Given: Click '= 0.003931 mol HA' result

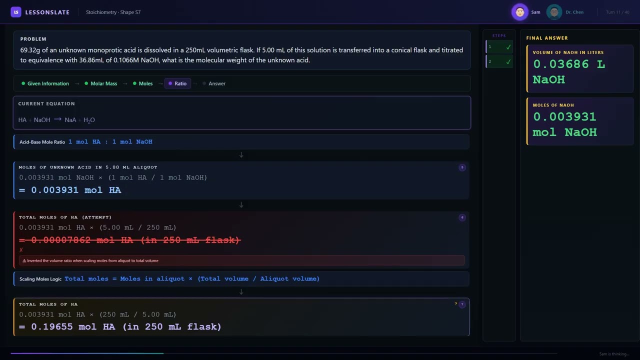Looking at the screenshot, I should click(x=70, y=190).
